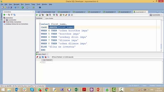164x92 pixels.
Task: Open Excel from the taskbar
Action: [77, 90]
